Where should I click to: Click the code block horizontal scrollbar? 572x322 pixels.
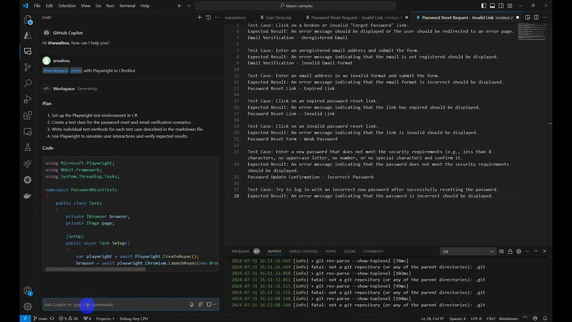click(95, 269)
